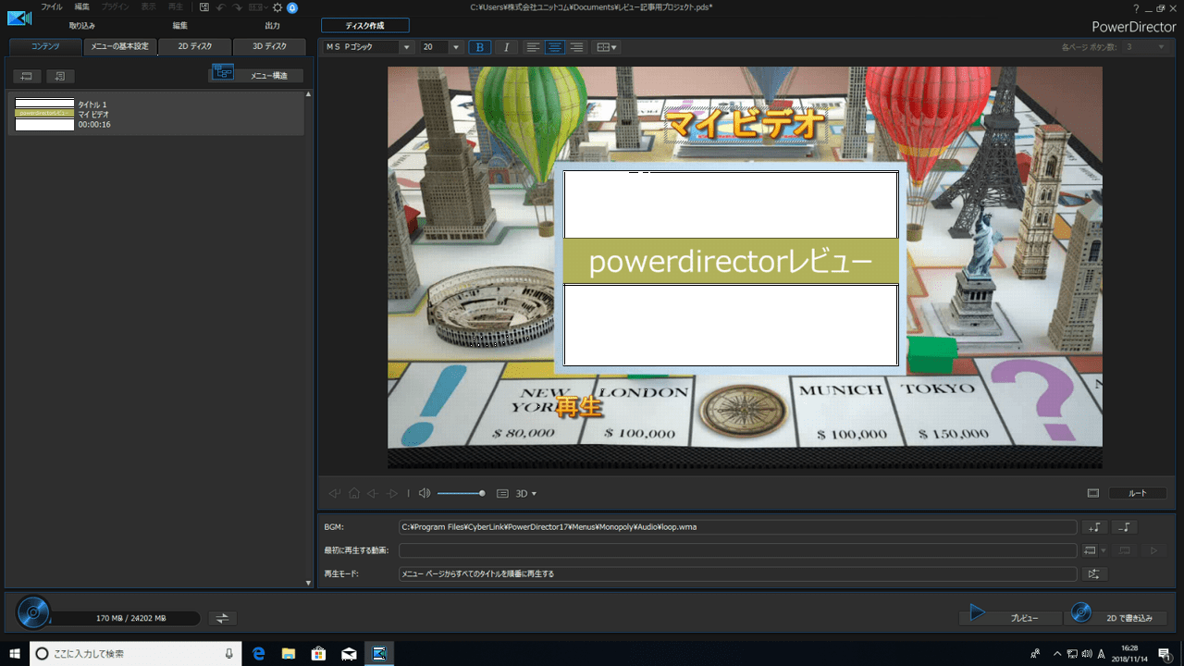This screenshot has width=1184, height=666.
Task: Open the Mail app from the taskbar
Action: tap(349, 653)
